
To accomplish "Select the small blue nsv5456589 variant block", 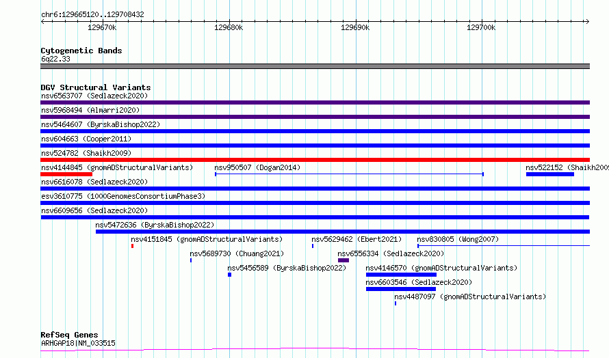I will (229, 275).
